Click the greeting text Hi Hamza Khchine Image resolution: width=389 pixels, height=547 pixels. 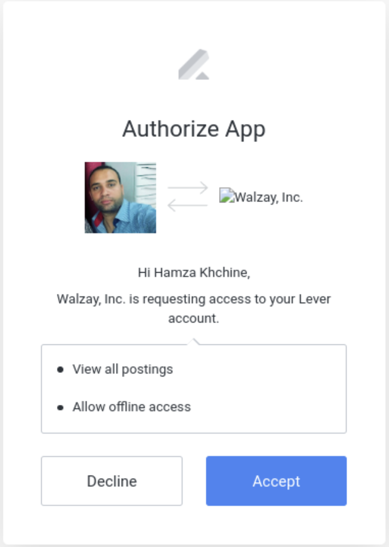point(194,272)
